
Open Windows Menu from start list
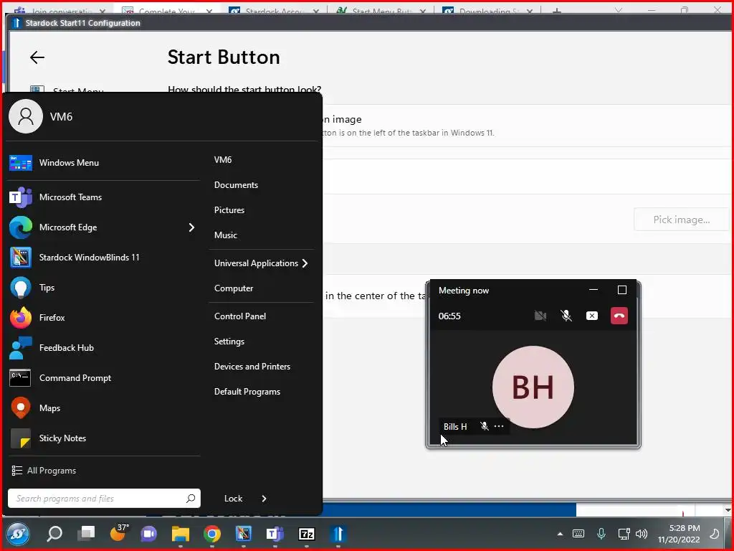coord(103,163)
